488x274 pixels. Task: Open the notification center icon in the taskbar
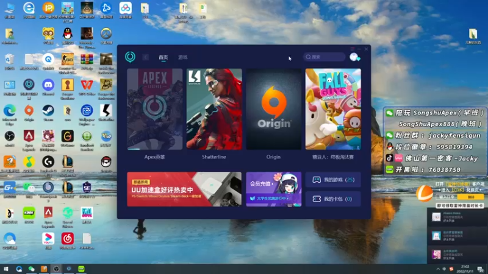481,269
